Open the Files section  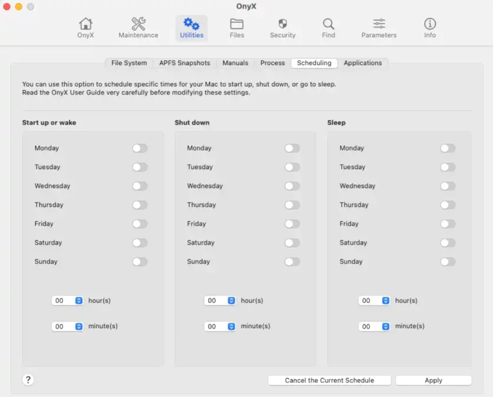pos(237,28)
